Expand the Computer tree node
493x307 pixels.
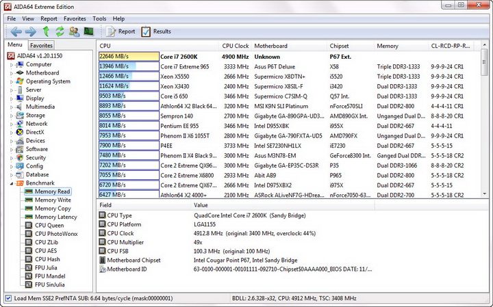[12, 65]
